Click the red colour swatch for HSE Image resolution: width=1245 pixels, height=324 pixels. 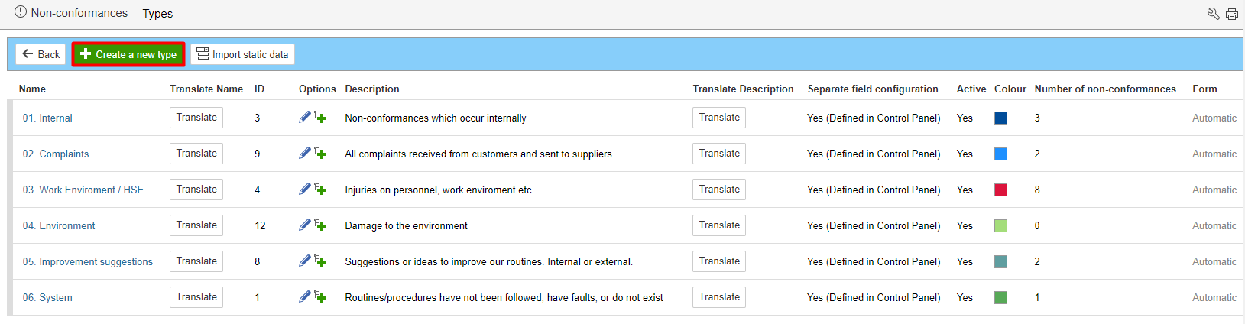click(1000, 190)
